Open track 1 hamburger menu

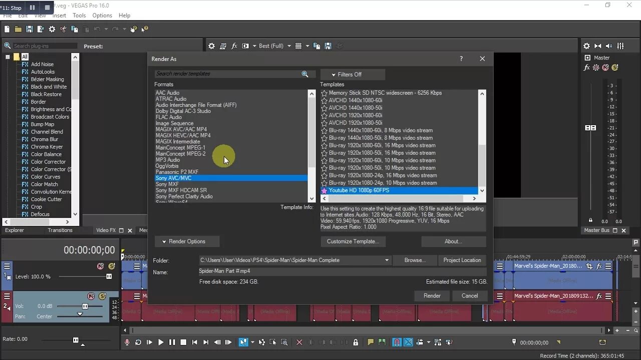pos(7,266)
